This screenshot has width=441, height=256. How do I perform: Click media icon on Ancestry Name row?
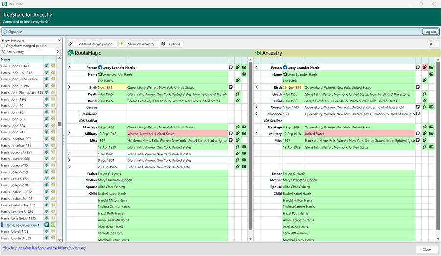[x=431, y=74]
